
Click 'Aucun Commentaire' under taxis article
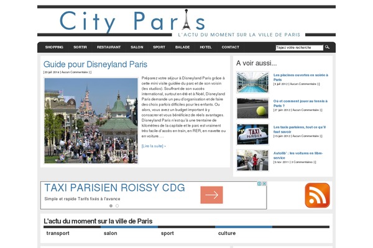pos(305,136)
